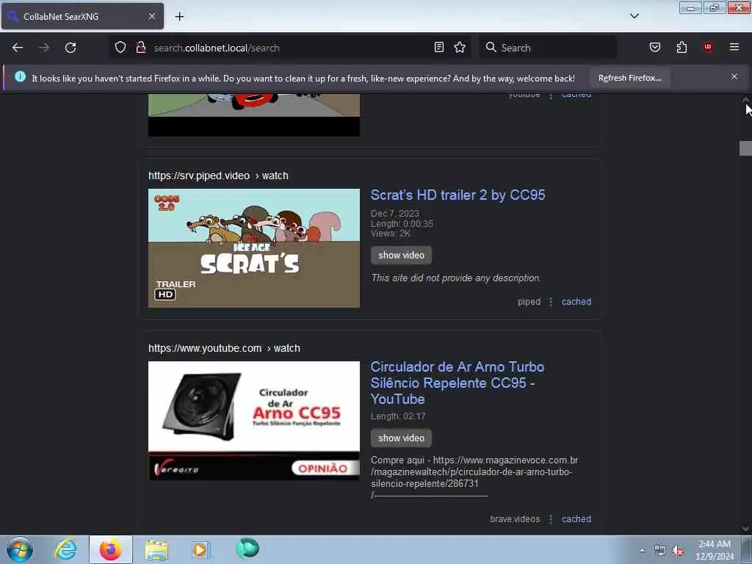Open Windows Explorer folder from taskbar
The width and height of the screenshot is (752, 564).
[156, 550]
